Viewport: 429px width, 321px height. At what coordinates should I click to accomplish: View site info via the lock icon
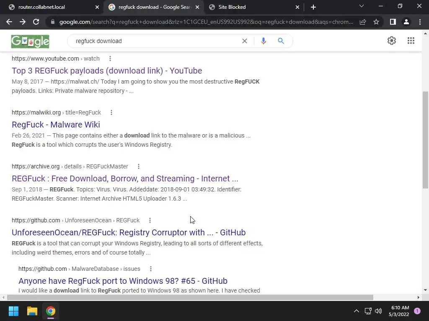click(x=53, y=22)
